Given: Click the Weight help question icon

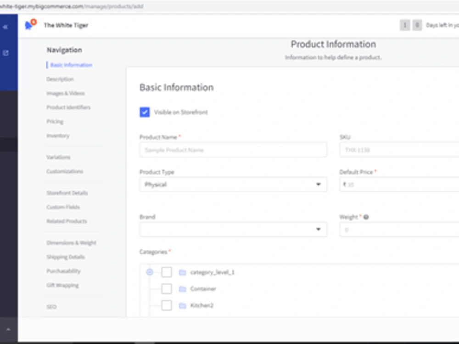Looking at the screenshot, I should (366, 217).
